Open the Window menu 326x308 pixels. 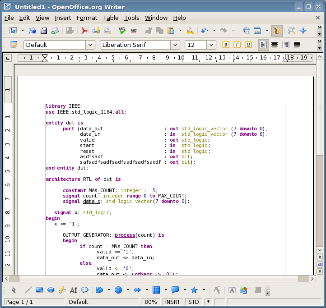[156, 18]
